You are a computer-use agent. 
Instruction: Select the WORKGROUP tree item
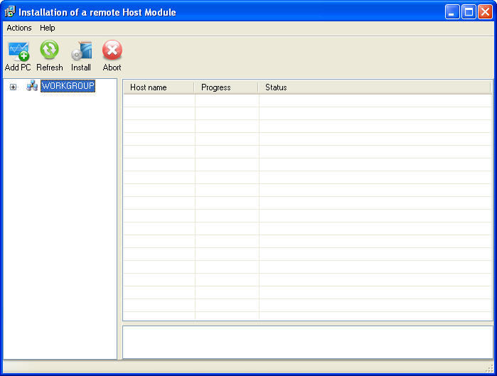coord(68,86)
